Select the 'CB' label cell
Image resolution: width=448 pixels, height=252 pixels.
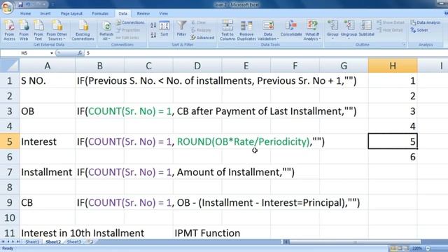click(48, 202)
